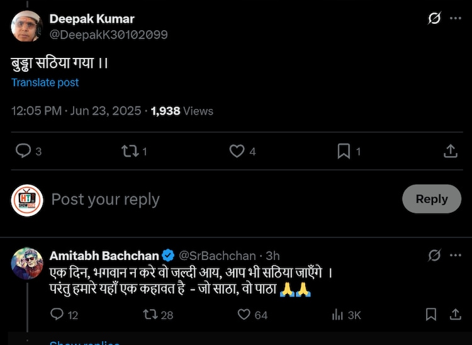Screen dimensions: 472x345
Task: Repost Deepak Kumar's post
Action: [x=130, y=151]
